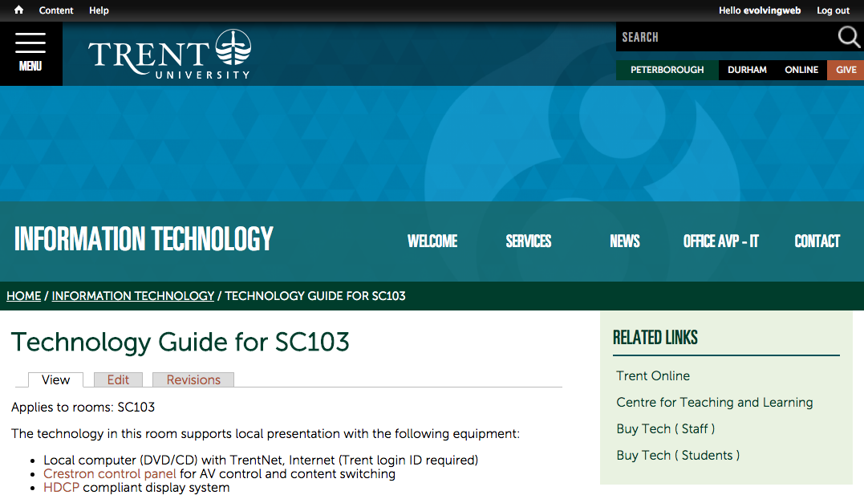
Task: Click the Trent University logo
Action: 169,54
